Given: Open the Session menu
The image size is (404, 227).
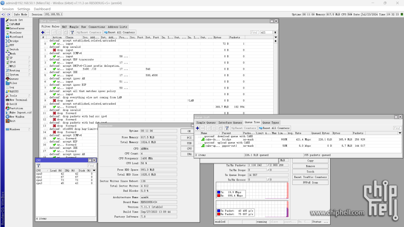Looking at the screenshot, I should [x=8, y=9].
